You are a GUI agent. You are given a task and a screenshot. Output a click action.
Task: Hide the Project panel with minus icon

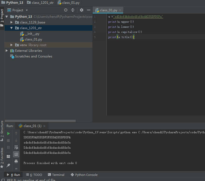(x=89, y=10)
